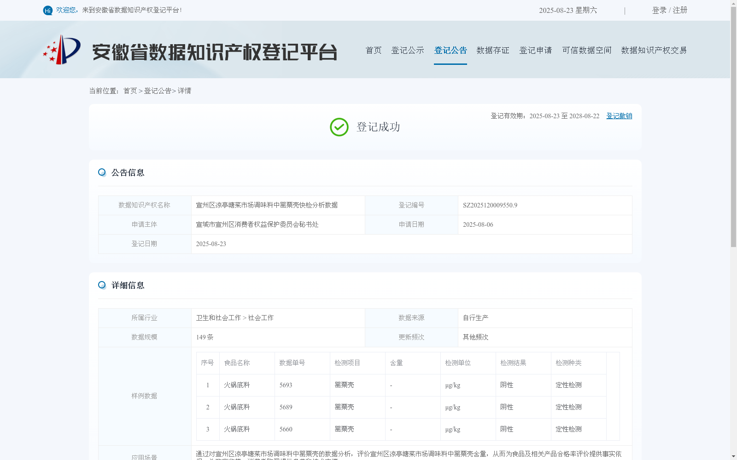
Task: Click the platform title 安徽省数据知识产权登记平台
Action: tap(215, 52)
